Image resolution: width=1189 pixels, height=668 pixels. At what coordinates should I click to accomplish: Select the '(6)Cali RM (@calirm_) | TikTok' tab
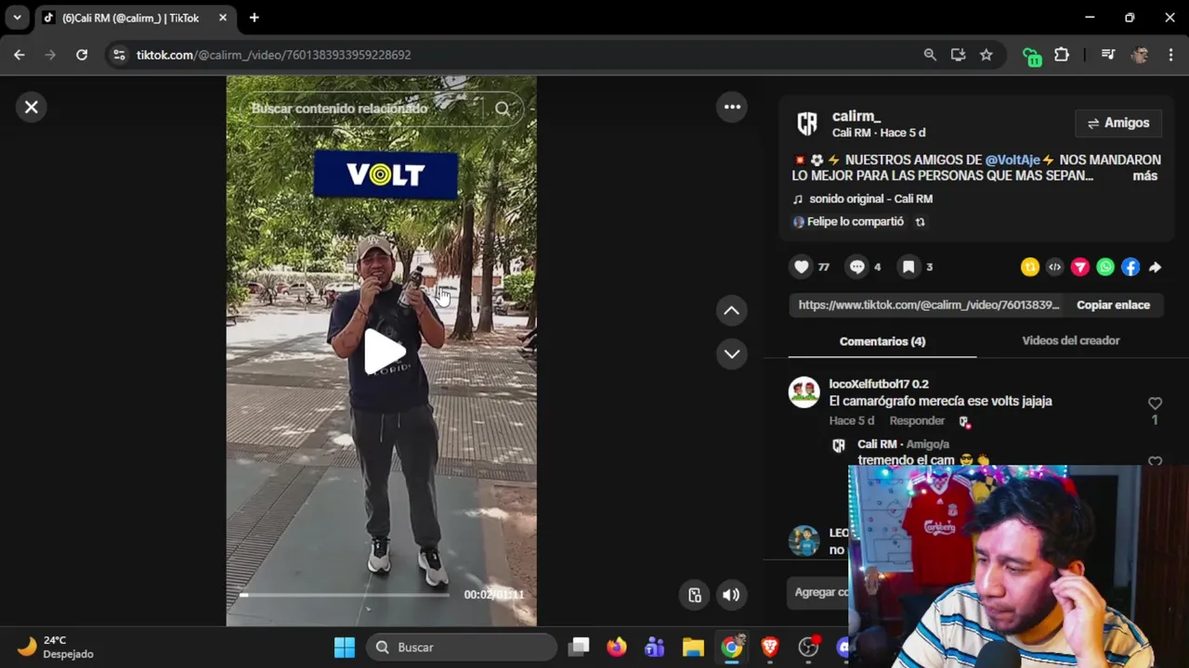point(135,18)
